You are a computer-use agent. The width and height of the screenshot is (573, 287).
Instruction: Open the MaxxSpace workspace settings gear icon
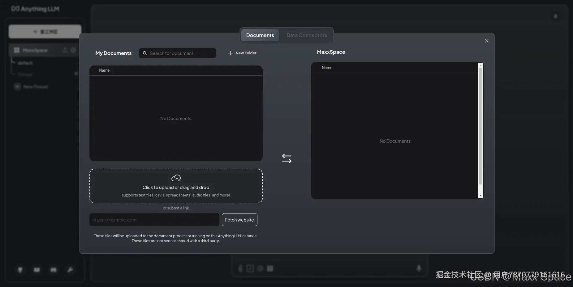point(73,50)
